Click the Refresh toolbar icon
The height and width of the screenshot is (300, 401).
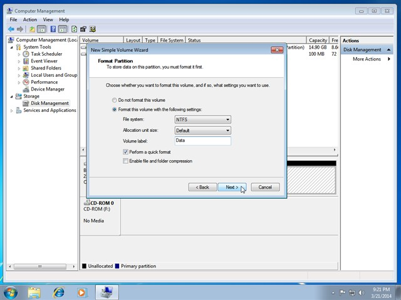[74, 29]
